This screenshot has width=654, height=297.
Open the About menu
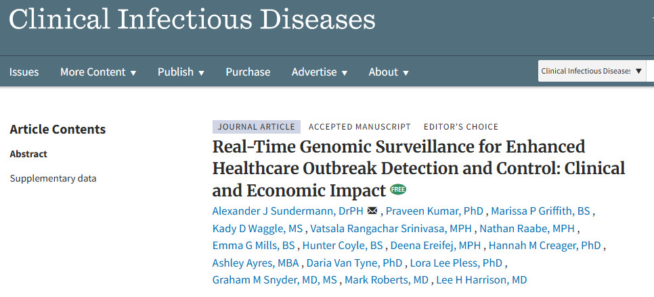click(389, 72)
